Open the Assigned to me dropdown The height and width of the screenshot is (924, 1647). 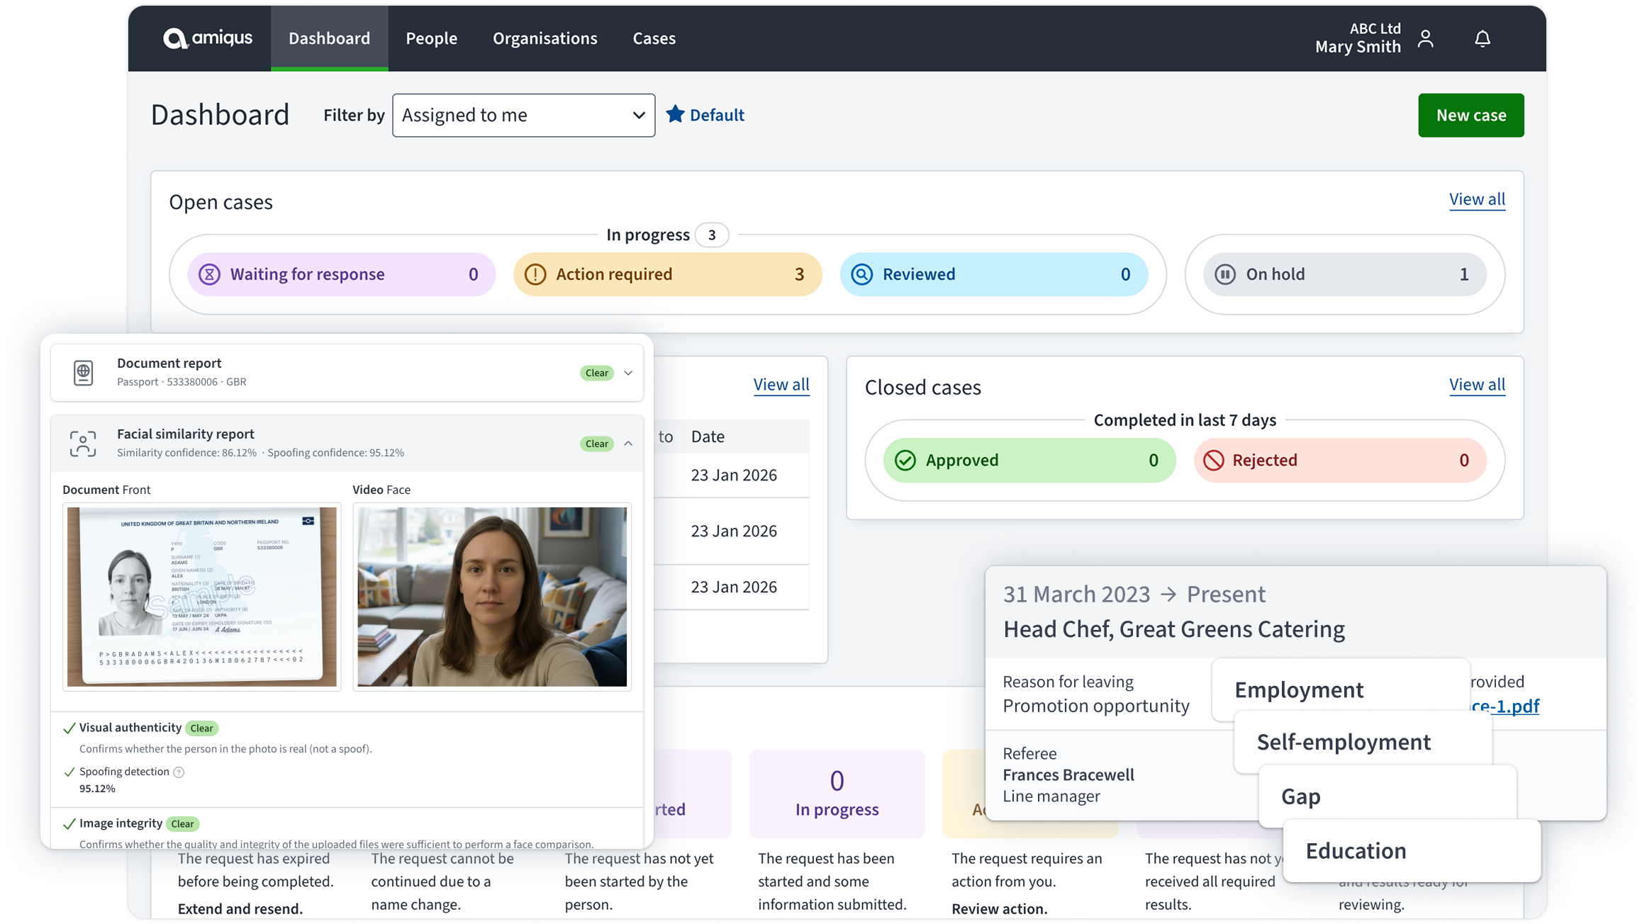(523, 115)
